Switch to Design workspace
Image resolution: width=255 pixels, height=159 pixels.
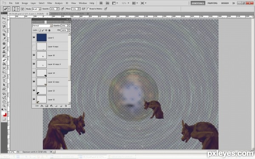click(x=225, y=3)
